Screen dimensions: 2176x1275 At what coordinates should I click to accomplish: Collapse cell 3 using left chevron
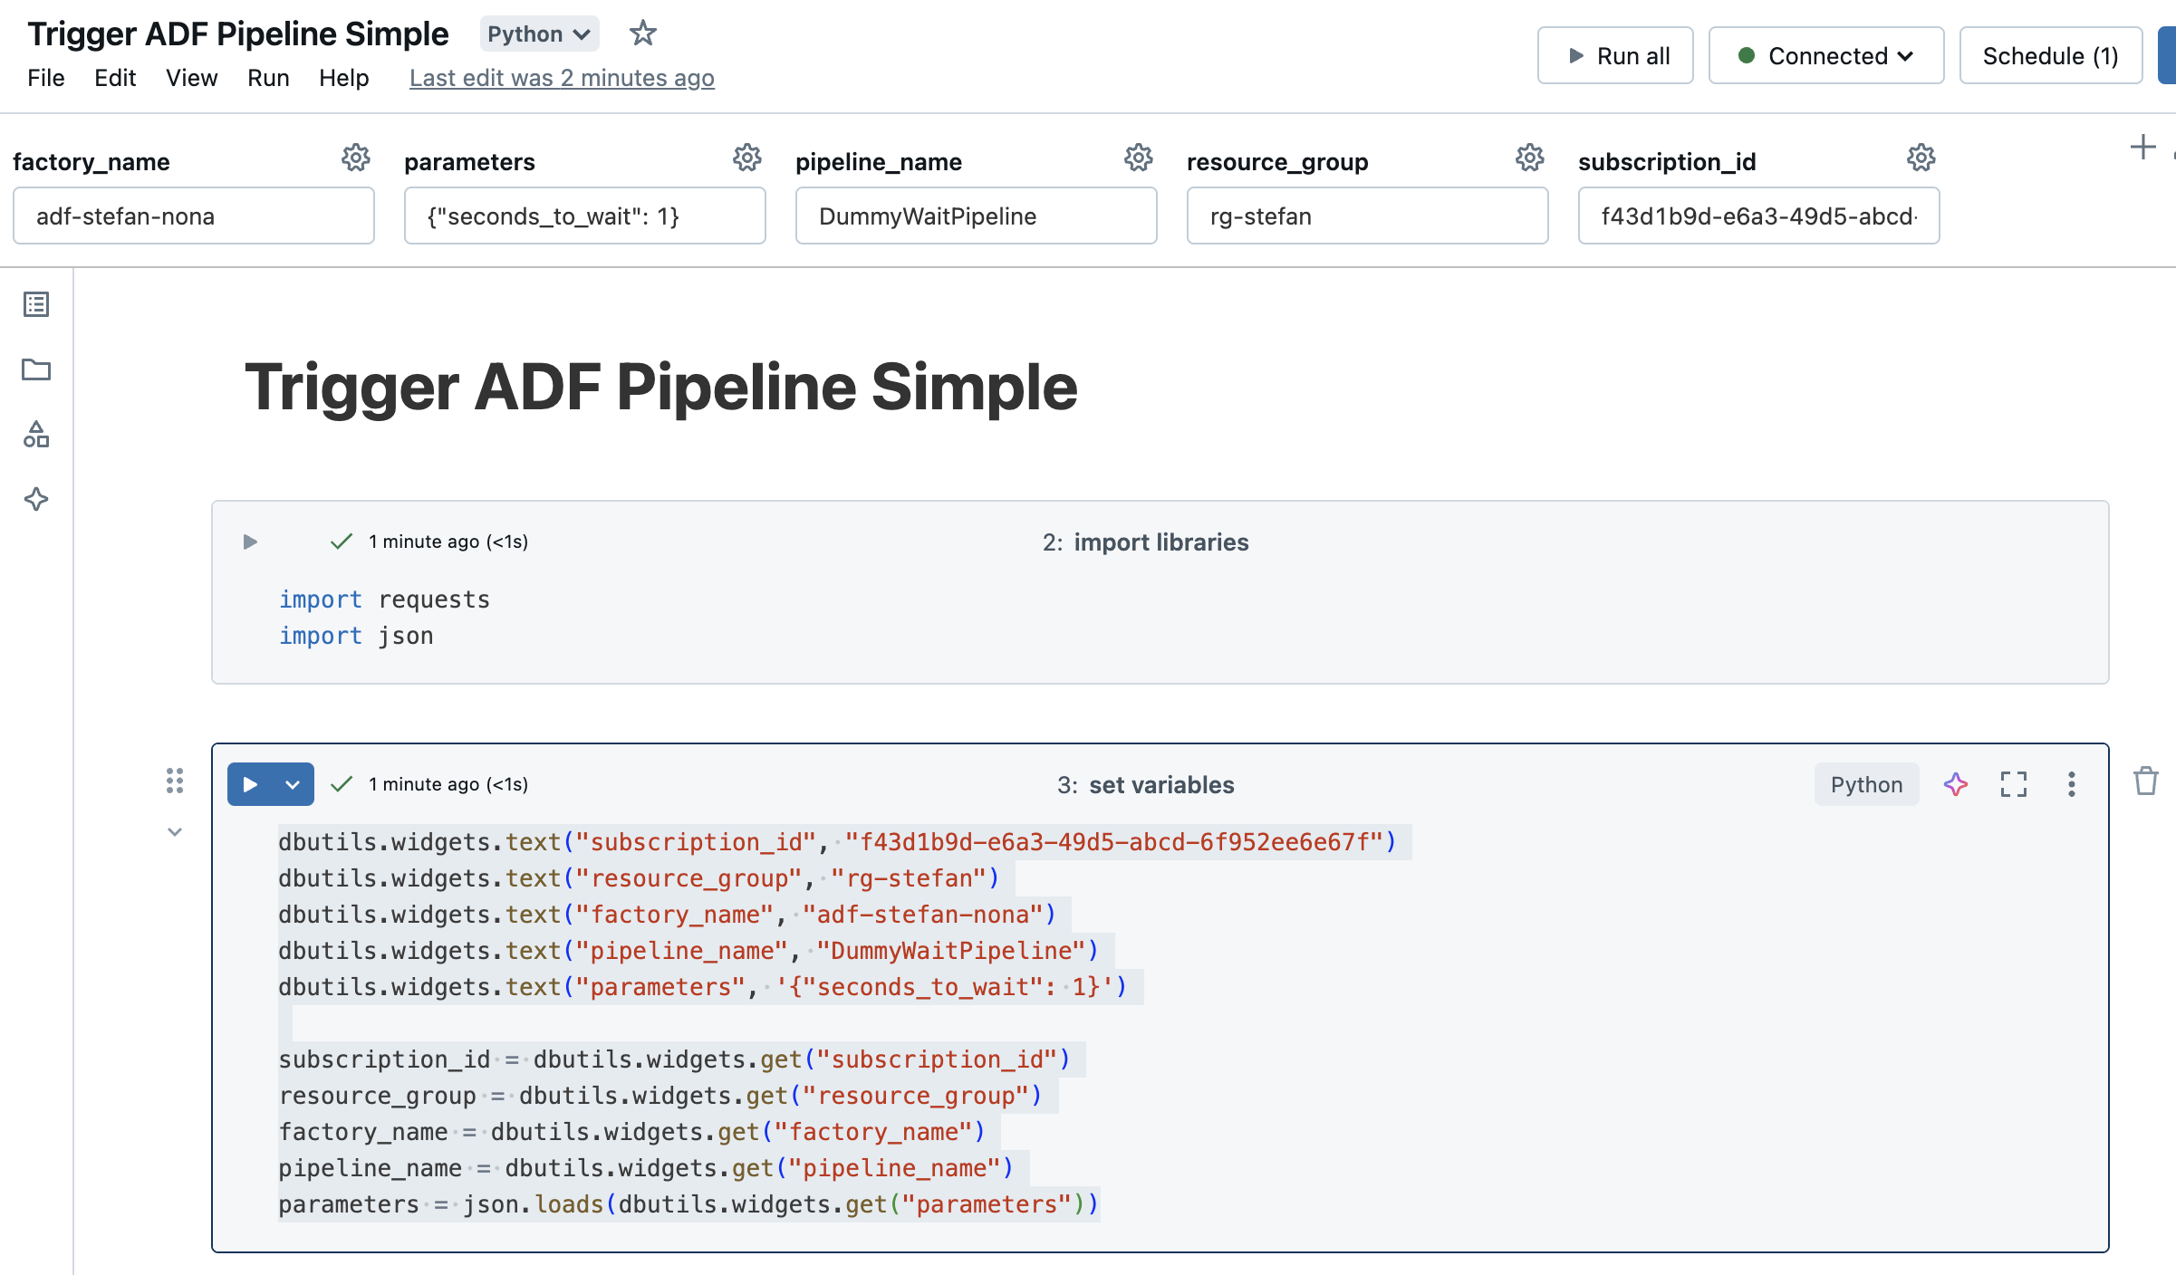[x=175, y=832]
